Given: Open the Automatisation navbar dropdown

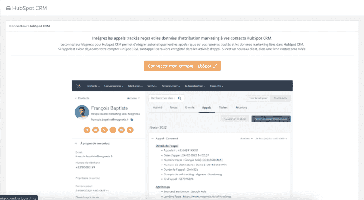Looking at the screenshot, I should (195, 86).
